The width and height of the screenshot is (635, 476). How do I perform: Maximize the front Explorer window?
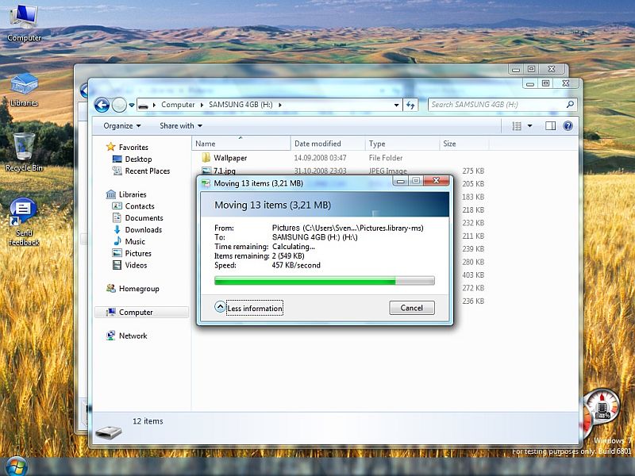545,83
